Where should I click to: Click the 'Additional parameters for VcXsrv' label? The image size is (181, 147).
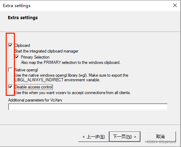(x=35, y=100)
